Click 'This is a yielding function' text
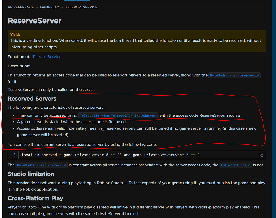The width and height of the screenshot is (276, 218). click(136, 44)
